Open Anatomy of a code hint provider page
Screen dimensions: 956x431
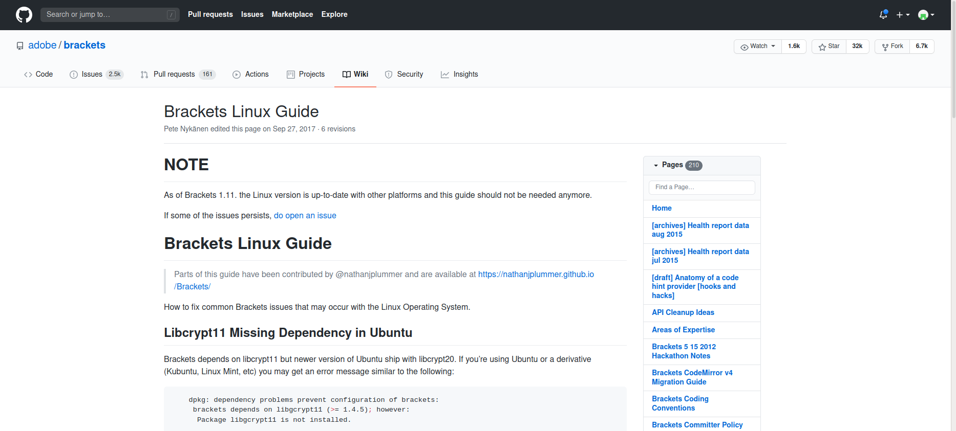[x=695, y=287]
